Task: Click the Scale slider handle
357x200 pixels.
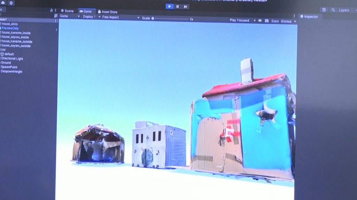Action: pyautogui.click(x=153, y=18)
